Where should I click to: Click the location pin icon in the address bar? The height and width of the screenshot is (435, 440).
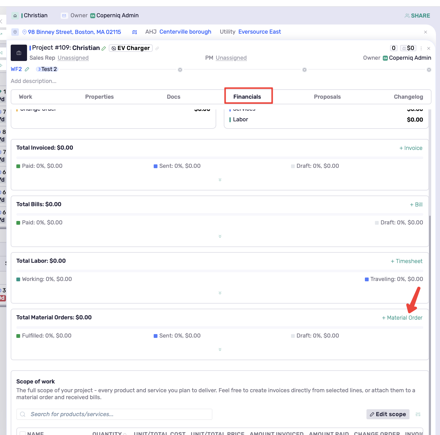pyautogui.click(x=15, y=32)
